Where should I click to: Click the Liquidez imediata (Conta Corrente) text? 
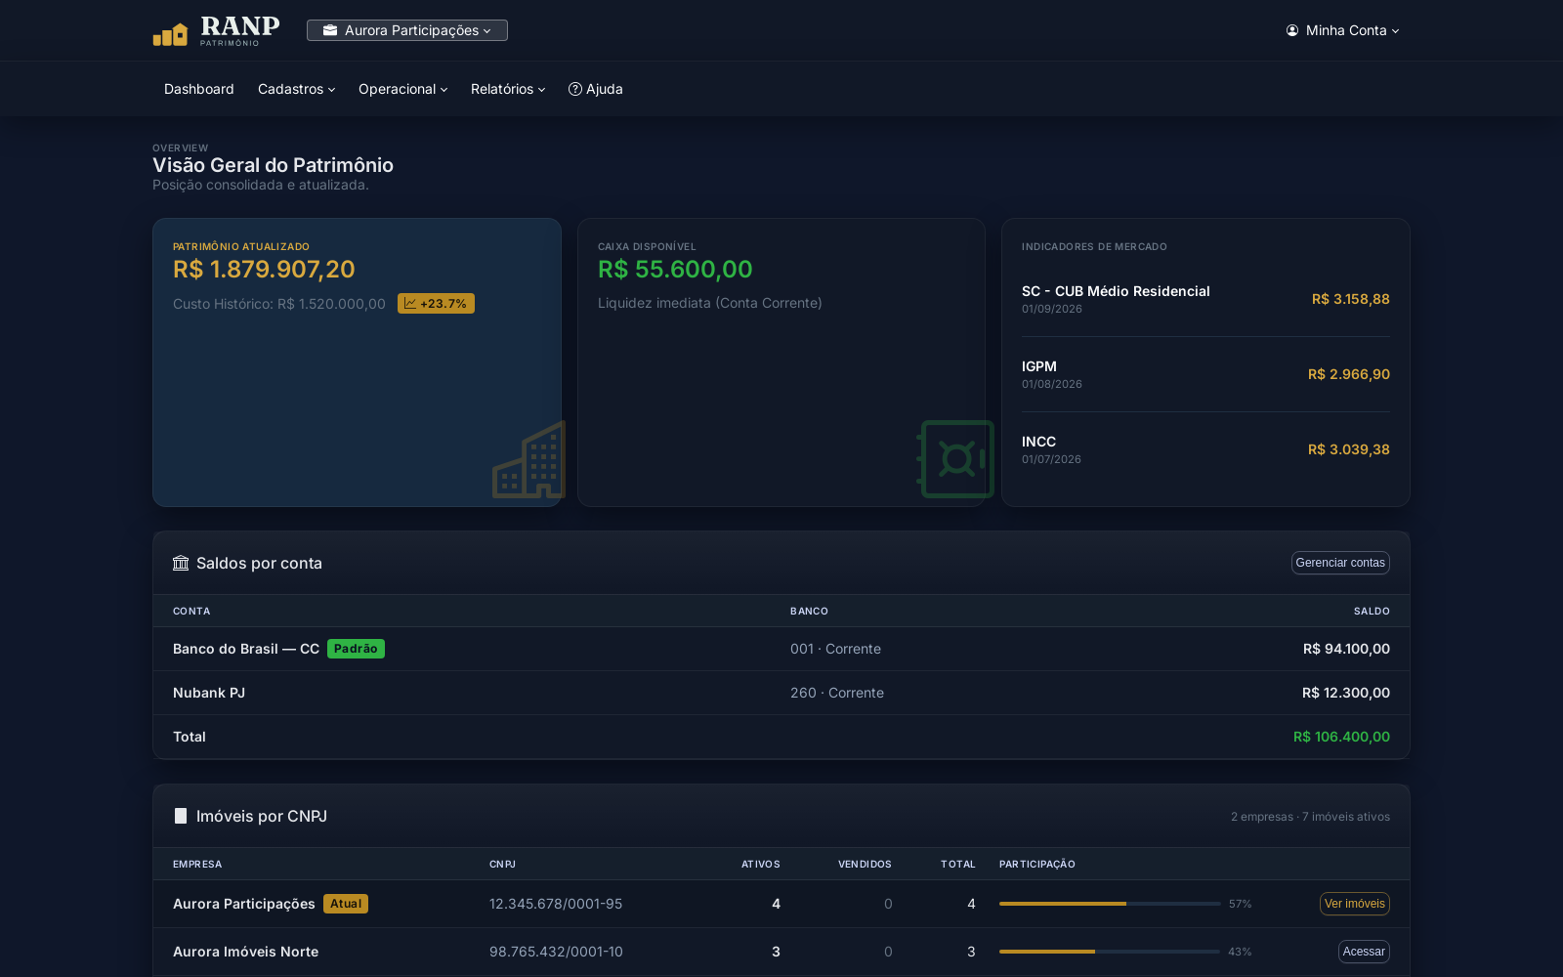coord(710,303)
